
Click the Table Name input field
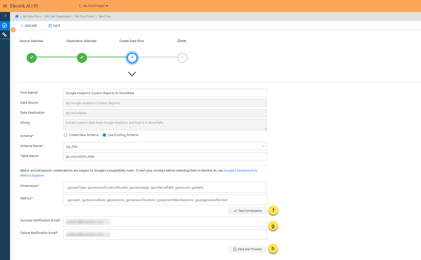coord(165,157)
